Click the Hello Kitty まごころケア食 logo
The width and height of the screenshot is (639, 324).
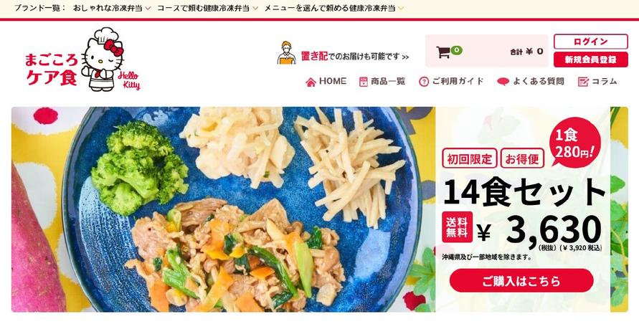point(82,59)
